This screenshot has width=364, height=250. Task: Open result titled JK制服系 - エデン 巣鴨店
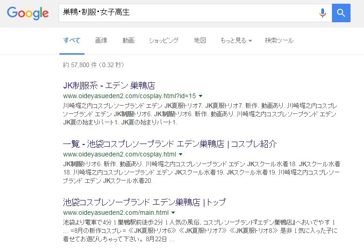(x=109, y=86)
